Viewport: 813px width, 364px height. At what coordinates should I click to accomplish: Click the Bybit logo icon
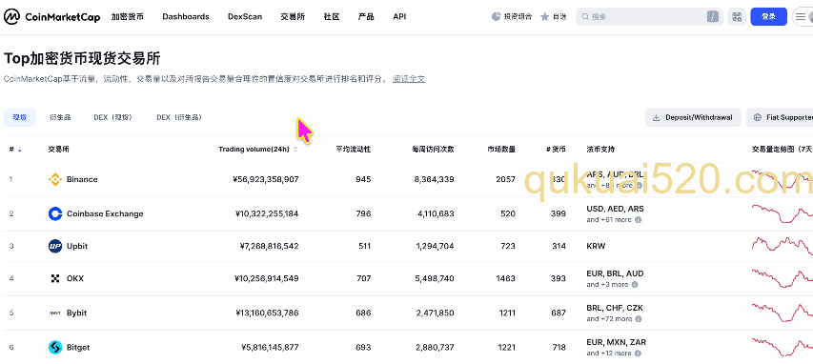pos(55,313)
